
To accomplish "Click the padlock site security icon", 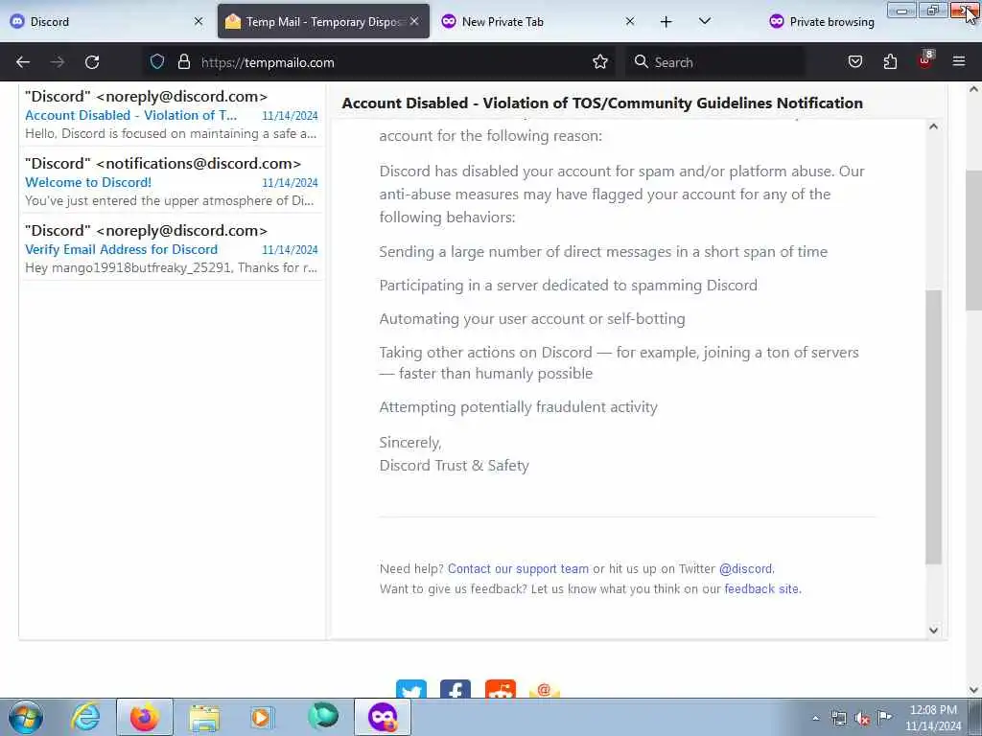I will pos(183,62).
